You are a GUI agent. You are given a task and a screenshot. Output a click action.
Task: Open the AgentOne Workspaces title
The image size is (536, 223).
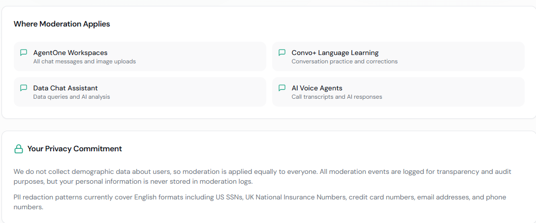pos(70,53)
